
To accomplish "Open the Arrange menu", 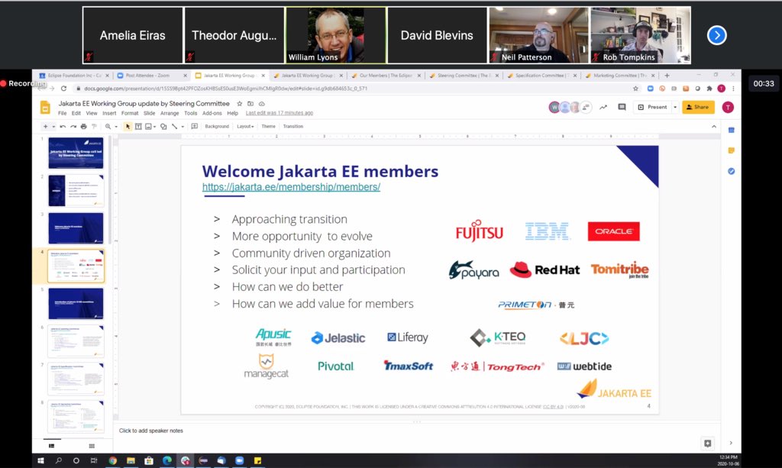I will pos(170,113).
